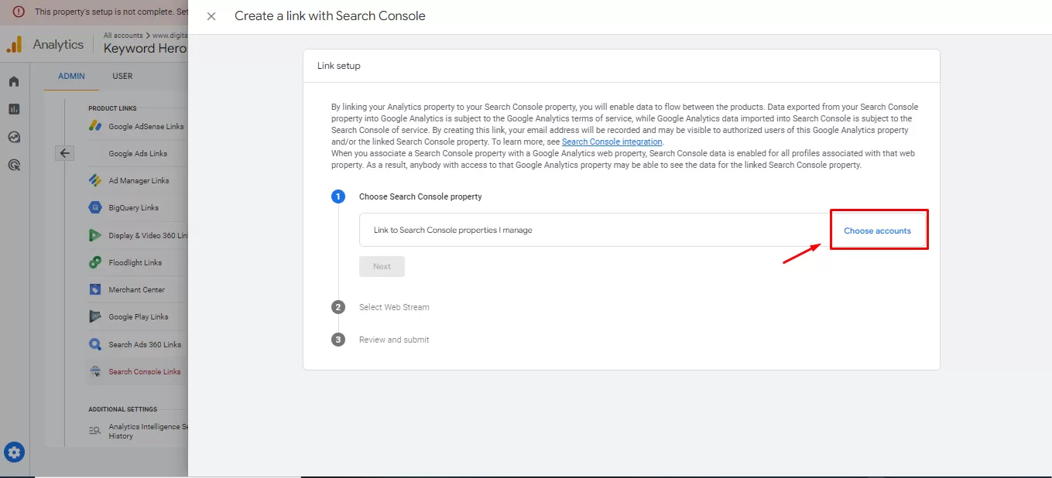Close the Create a link panel
This screenshot has width=1052, height=478.
pyautogui.click(x=211, y=16)
